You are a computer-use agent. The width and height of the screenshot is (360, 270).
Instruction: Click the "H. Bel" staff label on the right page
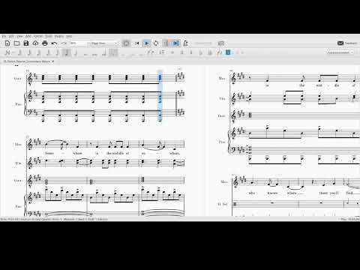point(222,204)
